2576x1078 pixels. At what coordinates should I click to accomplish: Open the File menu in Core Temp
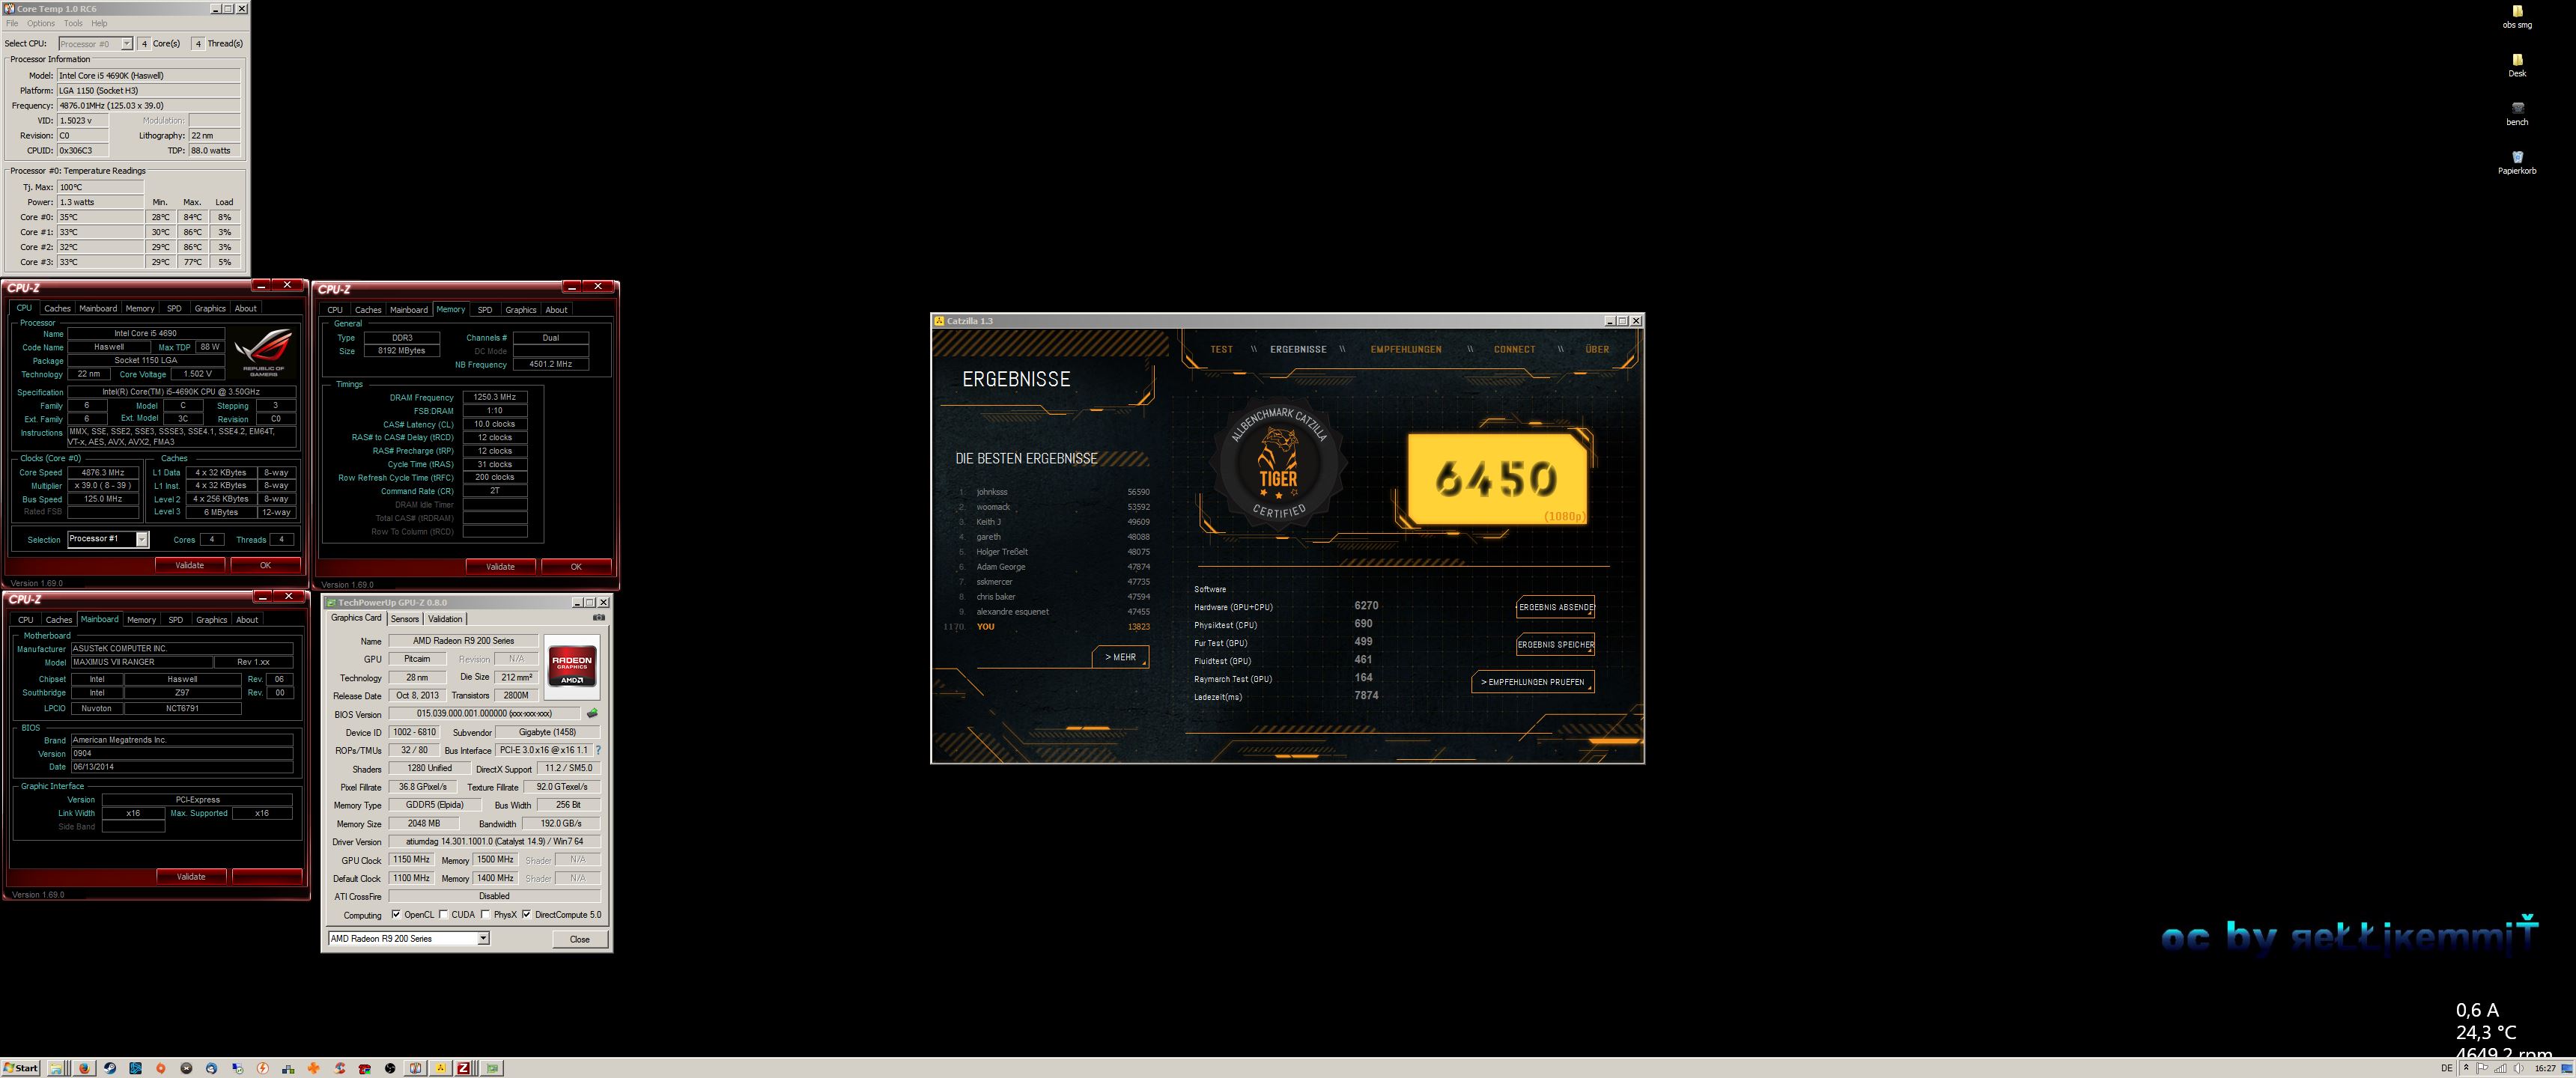(x=12, y=23)
